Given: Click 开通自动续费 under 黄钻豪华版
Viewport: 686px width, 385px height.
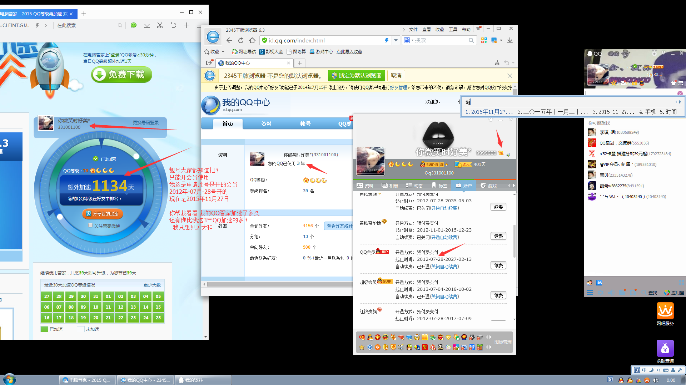Looking at the screenshot, I should [444, 237].
